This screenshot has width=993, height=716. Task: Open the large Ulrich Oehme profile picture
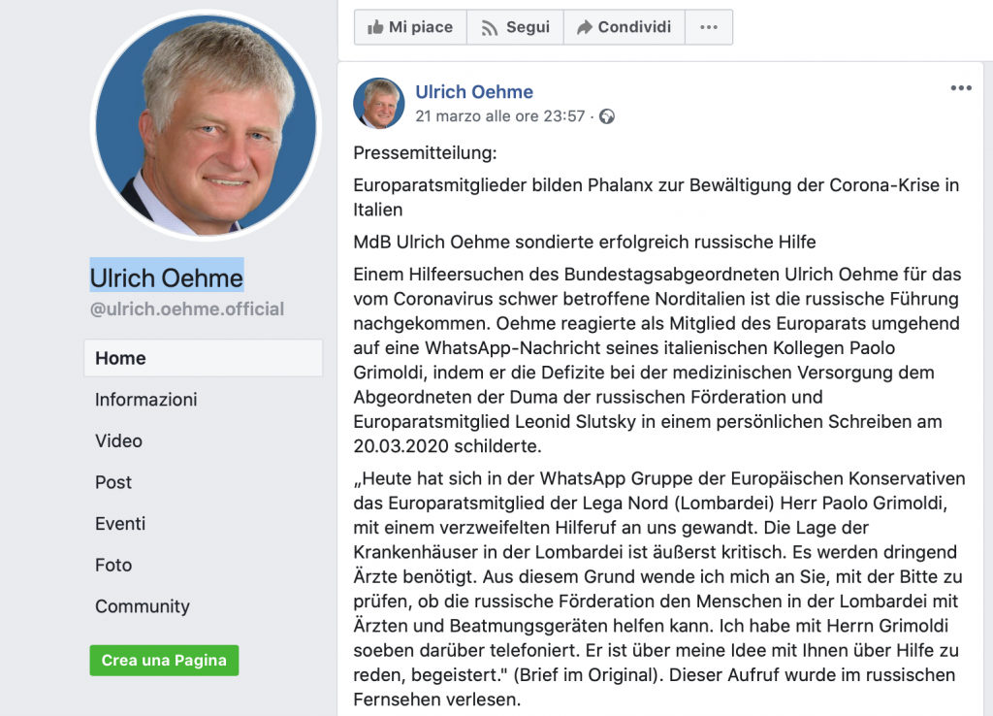[x=206, y=125]
